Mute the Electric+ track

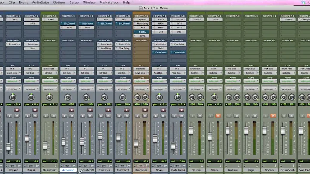(108, 116)
